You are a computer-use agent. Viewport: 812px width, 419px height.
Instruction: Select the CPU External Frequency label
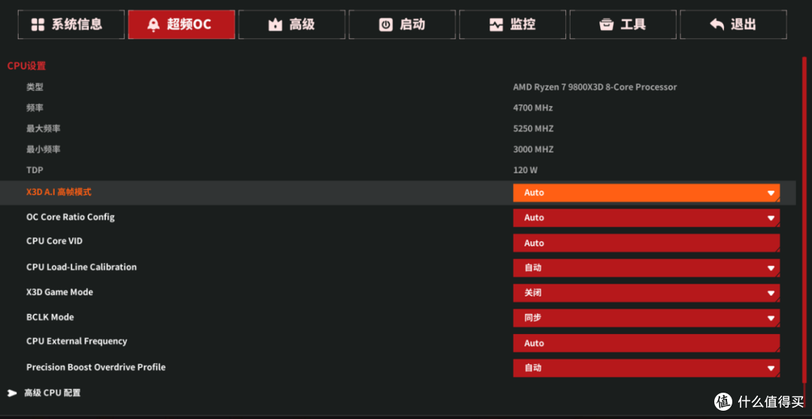pyautogui.click(x=77, y=341)
